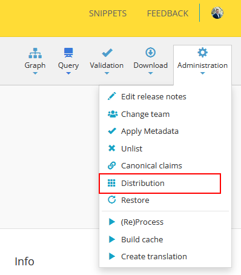Select Distribution menu entry

click(165, 183)
